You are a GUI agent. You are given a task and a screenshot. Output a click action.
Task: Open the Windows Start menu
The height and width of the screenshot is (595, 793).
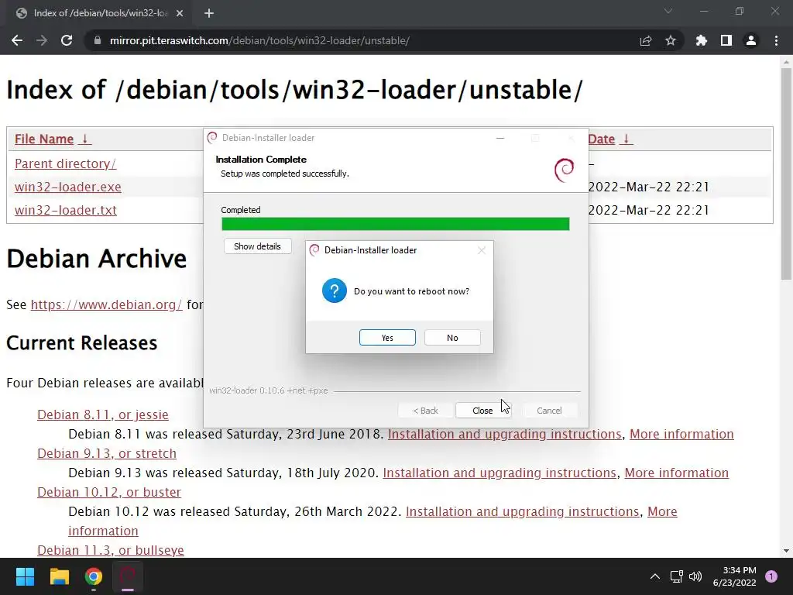point(25,576)
